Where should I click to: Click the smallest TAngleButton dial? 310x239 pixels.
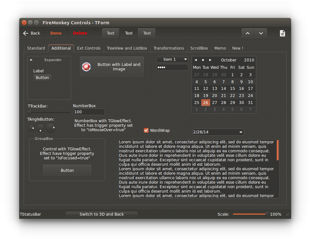tap(31, 128)
